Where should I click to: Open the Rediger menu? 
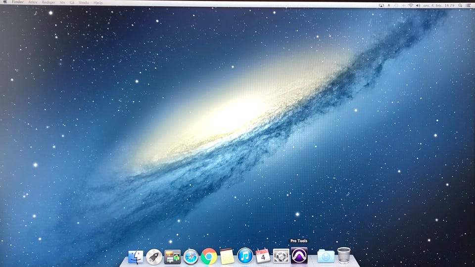pyautogui.click(x=48, y=2)
